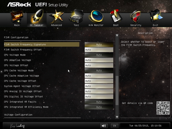Open the CPU Integrated VR Faults Auto dropdown

tap(99, 102)
